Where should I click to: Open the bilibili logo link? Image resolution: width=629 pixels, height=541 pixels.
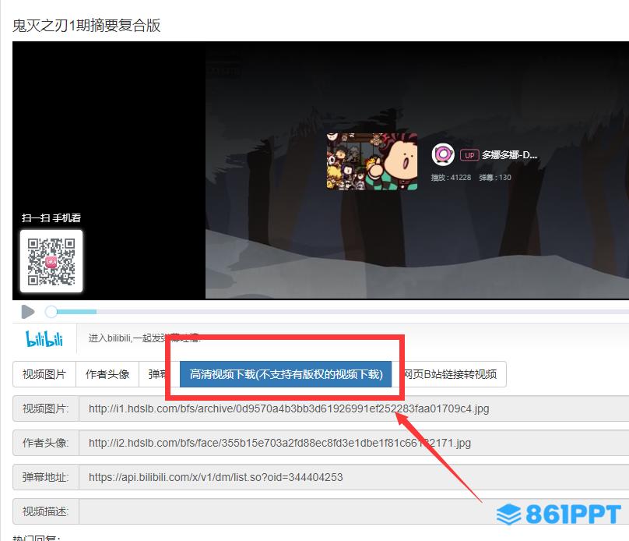44,338
